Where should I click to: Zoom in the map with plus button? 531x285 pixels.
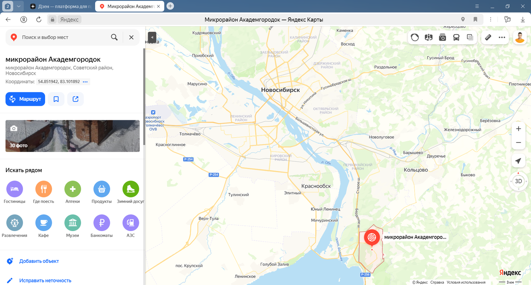click(519, 129)
